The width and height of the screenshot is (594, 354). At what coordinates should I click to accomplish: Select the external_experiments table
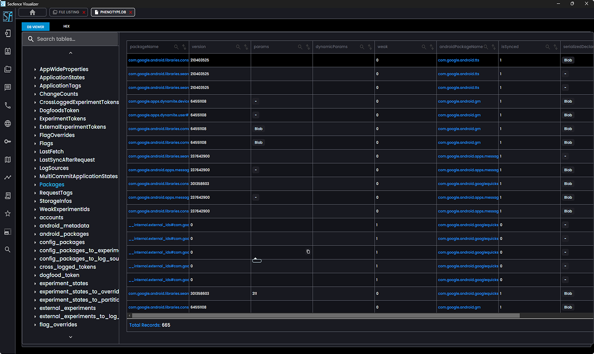click(67, 308)
